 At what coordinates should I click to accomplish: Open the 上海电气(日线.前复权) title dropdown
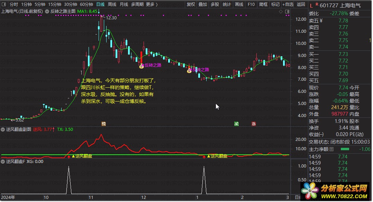click(x=22, y=11)
